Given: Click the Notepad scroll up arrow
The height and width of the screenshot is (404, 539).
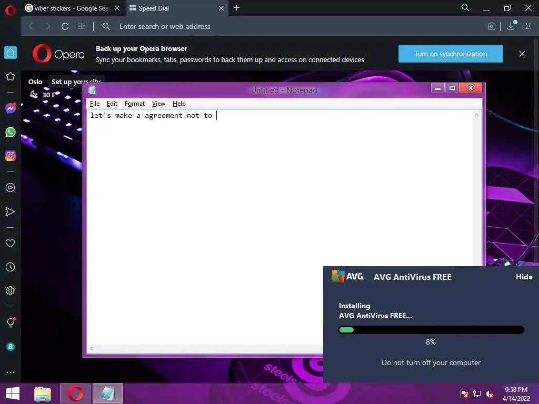Looking at the screenshot, I should click(x=476, y=115).
